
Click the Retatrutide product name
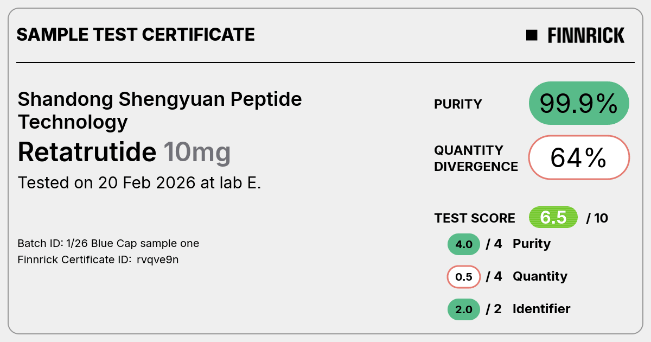point(87,152)
